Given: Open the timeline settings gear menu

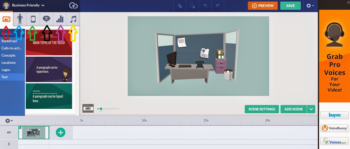Looking at the screenshot, I should (9, 121).
